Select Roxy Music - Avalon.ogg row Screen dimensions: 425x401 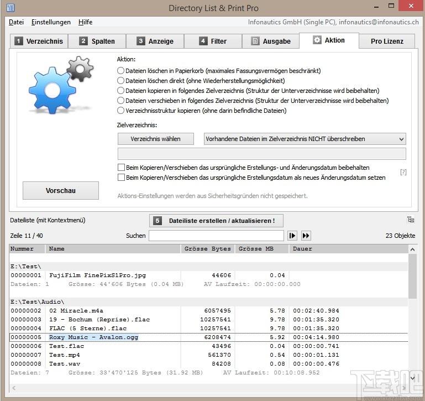click(x=209, y=337)
